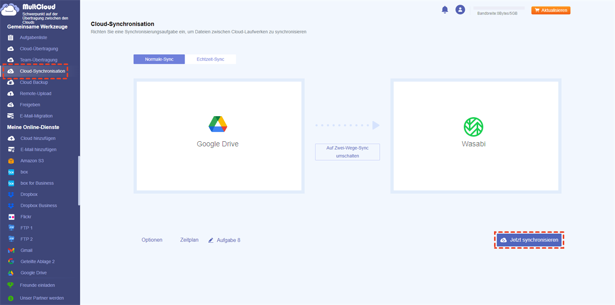Click the Unser Partner werden icon

coord(10,298)
